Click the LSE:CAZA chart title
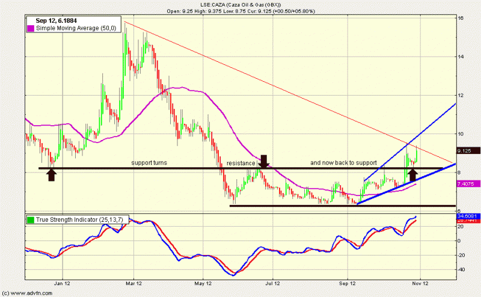 point(240,5)
